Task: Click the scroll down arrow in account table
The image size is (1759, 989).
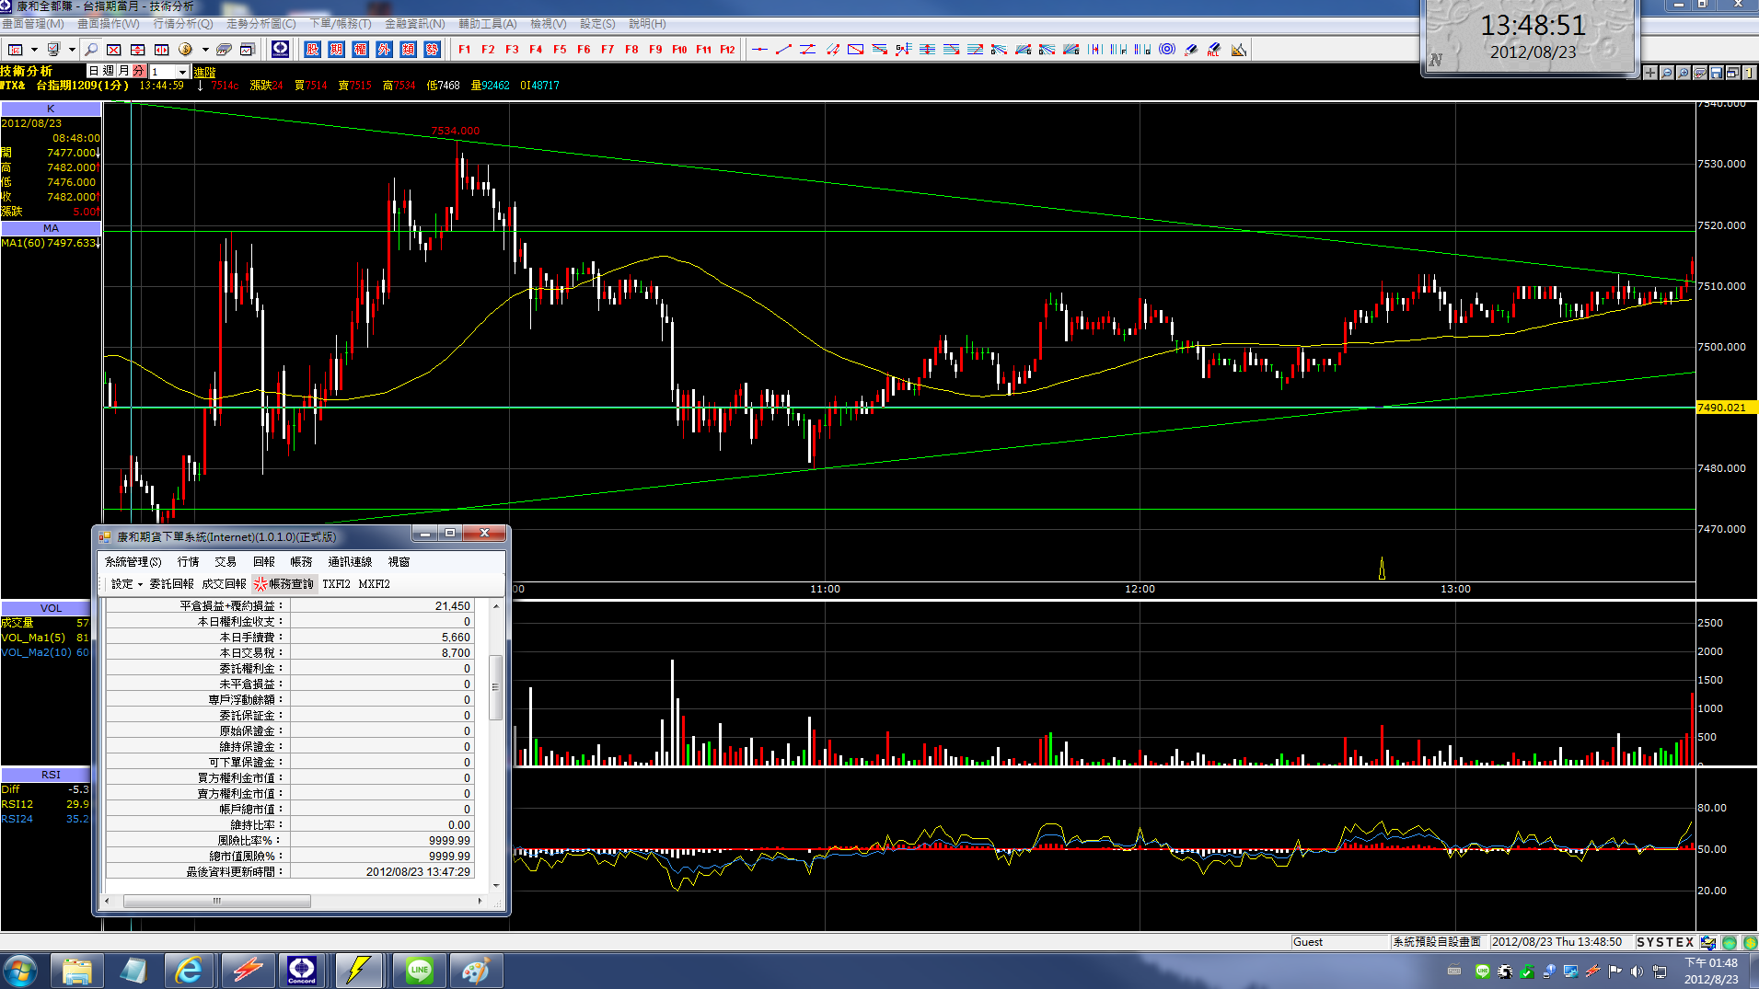Action: (496, 886)
